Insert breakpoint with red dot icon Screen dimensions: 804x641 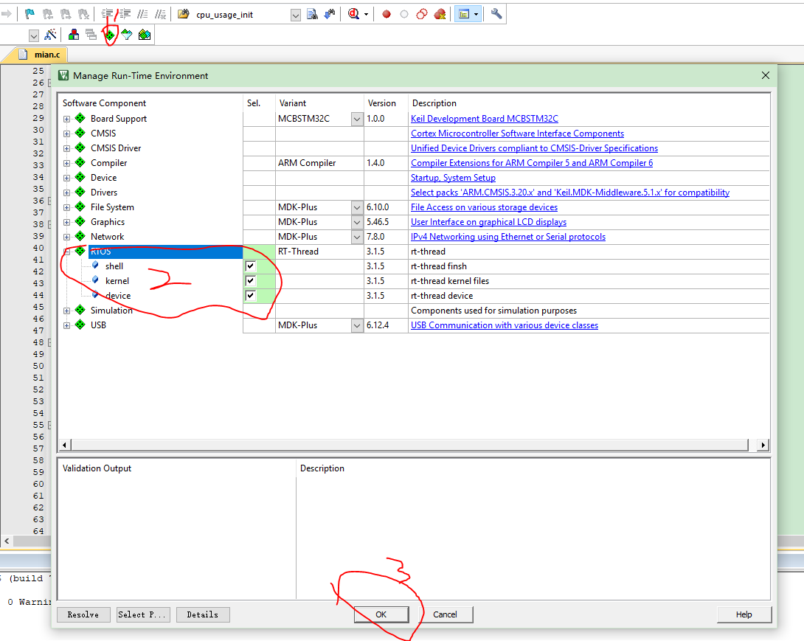387,14
